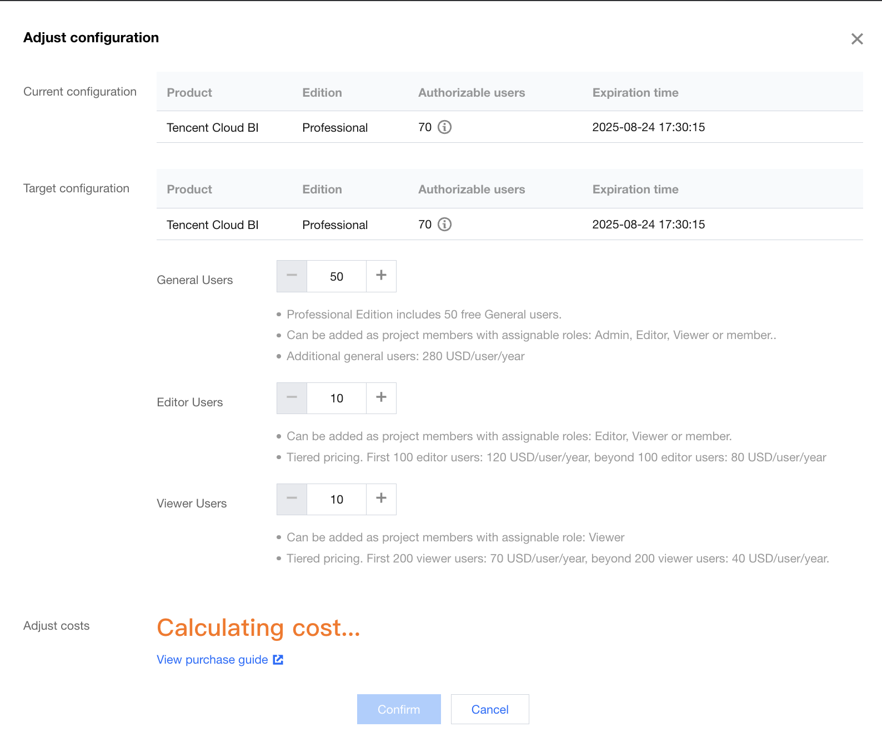
Task: Decrease General Users with minus button
Action: click(292, 276)
